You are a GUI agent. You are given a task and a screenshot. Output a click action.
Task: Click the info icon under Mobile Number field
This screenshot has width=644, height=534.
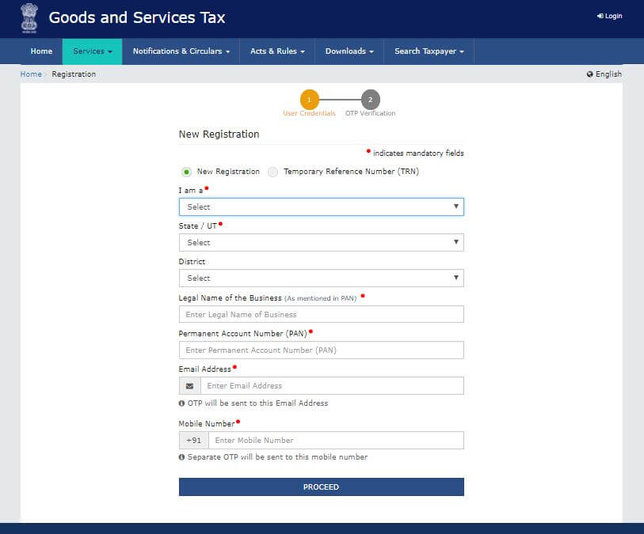(x=182, y=457)
